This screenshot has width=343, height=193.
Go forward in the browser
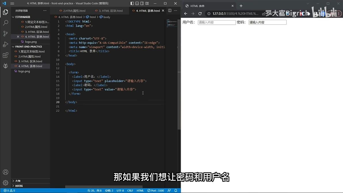[193, 14]
